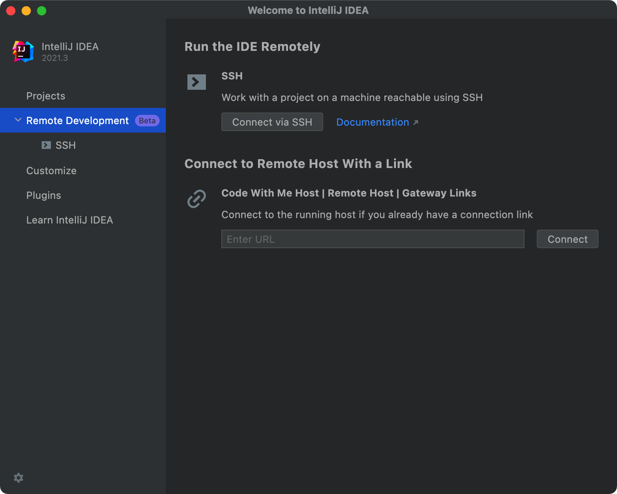Select Remote Development in the sidebar

77,120
